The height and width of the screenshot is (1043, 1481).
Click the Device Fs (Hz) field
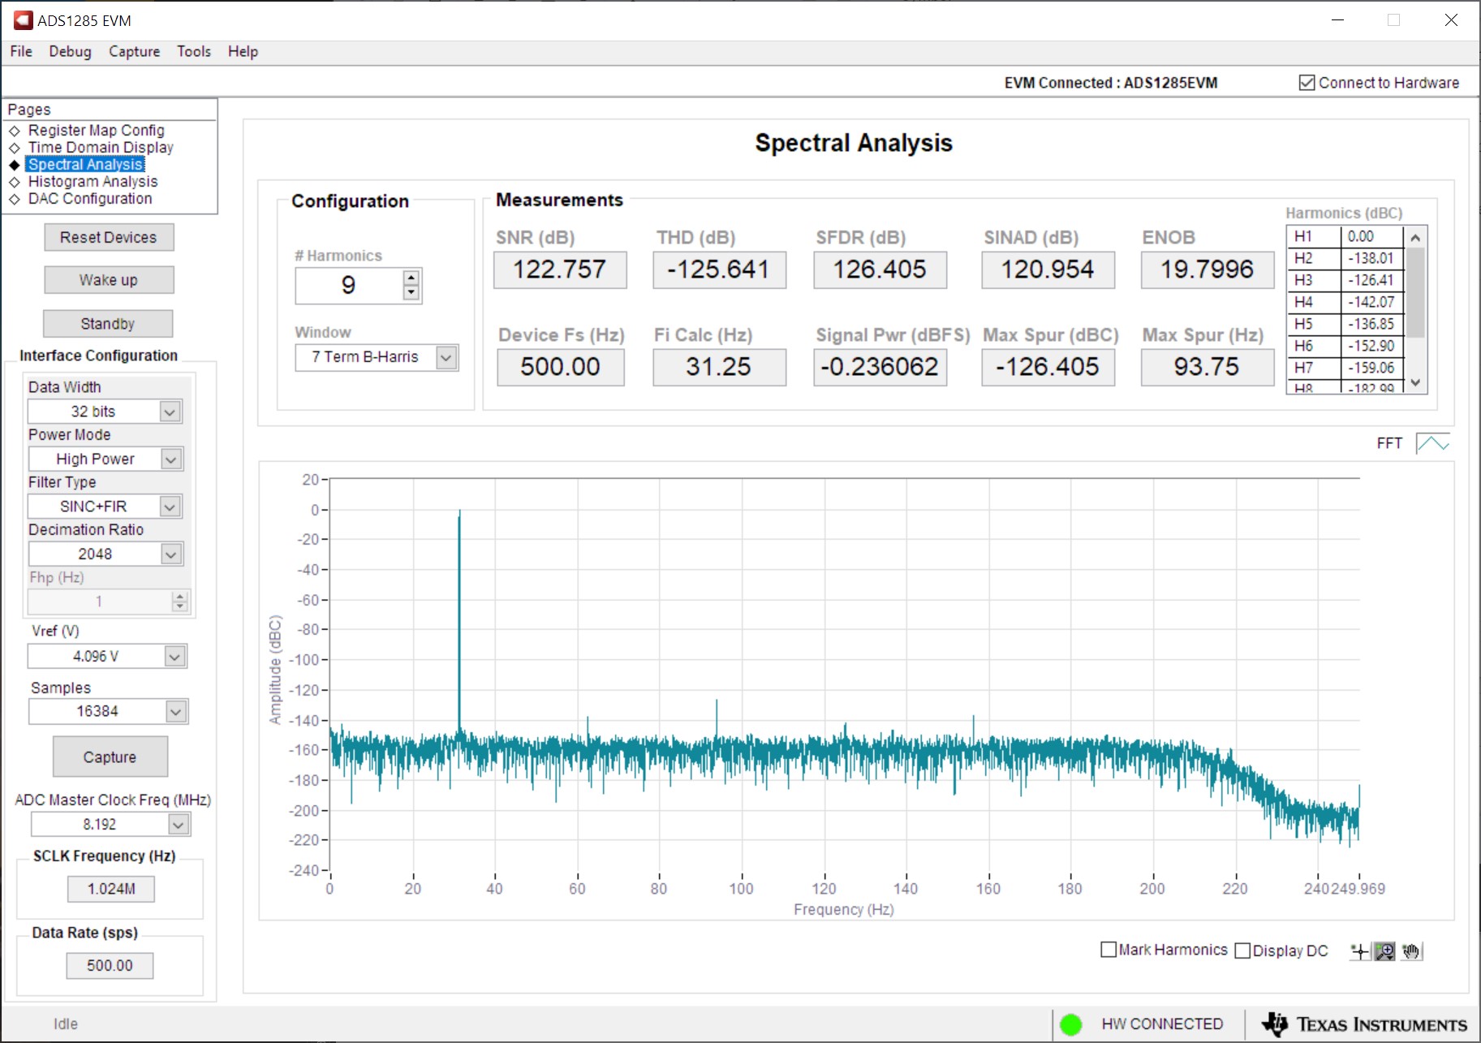pos(561,367)
